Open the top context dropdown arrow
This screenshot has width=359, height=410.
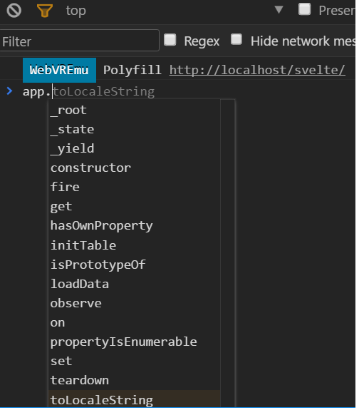point(279,10)
